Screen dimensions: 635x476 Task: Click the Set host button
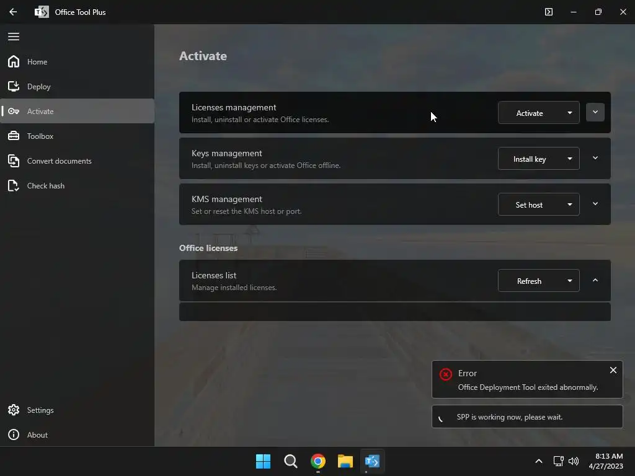click(x=530, y=205)
